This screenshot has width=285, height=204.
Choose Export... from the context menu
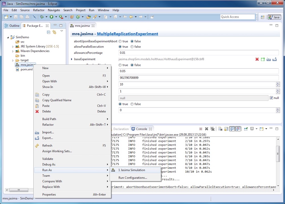[x=72, y=138]
